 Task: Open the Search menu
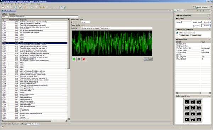17,4
